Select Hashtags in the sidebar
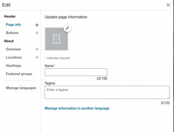Image resolution: width=174 pixels, height=132 pixels. pos(14,66)
